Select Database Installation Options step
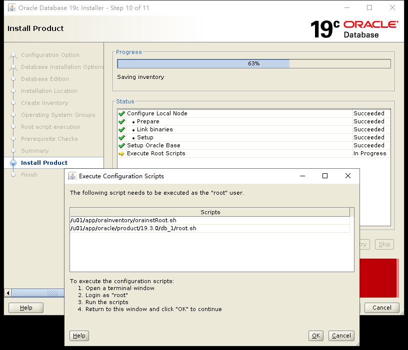408x350 pixels. coord(62,67)
